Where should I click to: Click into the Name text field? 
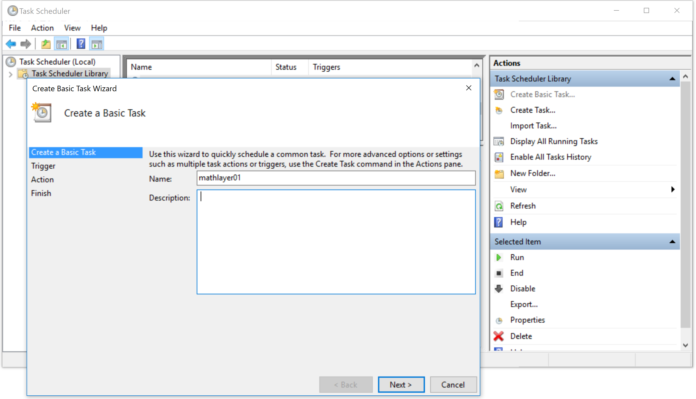(x=336, y=178)
